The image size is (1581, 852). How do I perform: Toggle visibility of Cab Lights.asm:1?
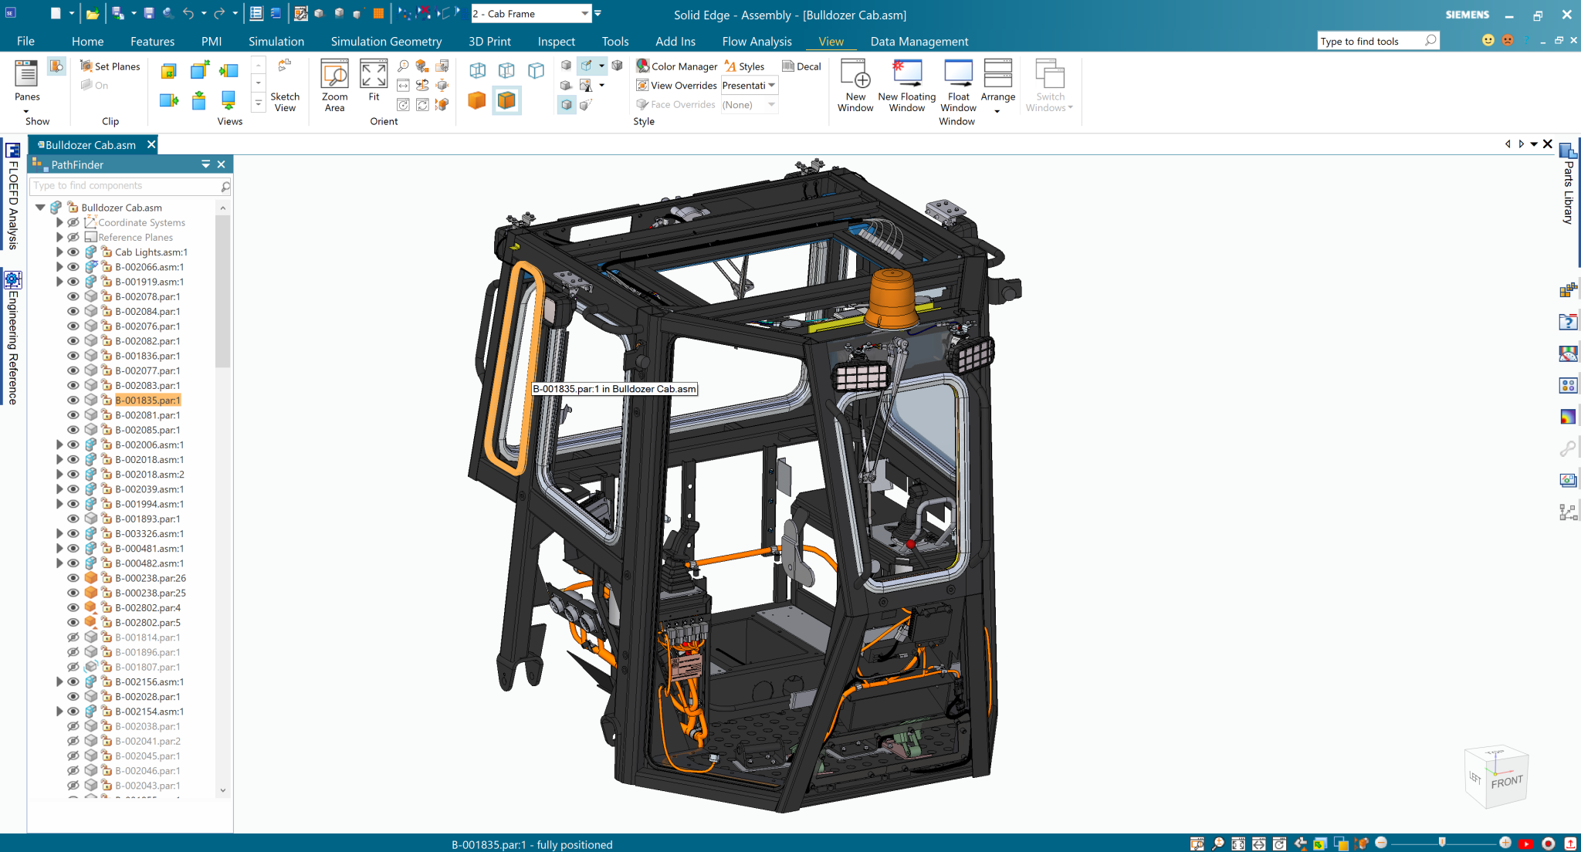point(73,252)
